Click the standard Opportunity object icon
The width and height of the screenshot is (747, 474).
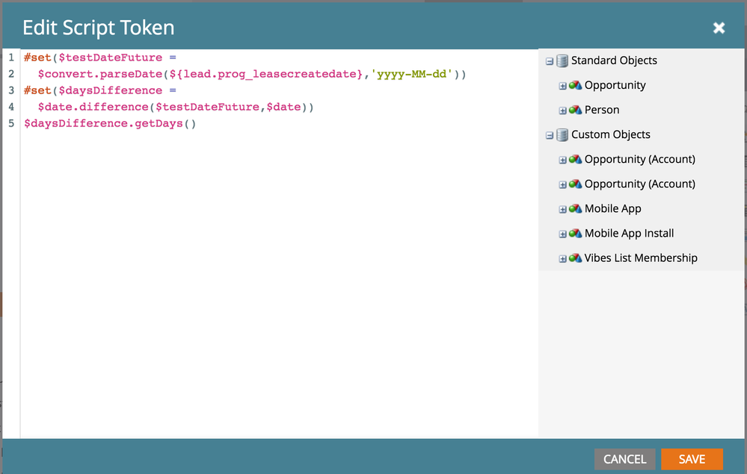575,85
